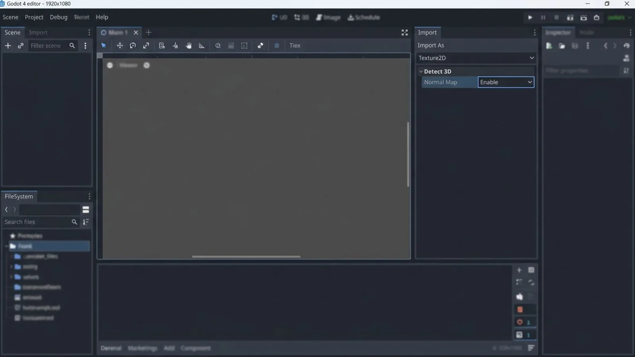The image size is (635, 357).
Task: Run the project with the Play button
Action: pos(530,17)
